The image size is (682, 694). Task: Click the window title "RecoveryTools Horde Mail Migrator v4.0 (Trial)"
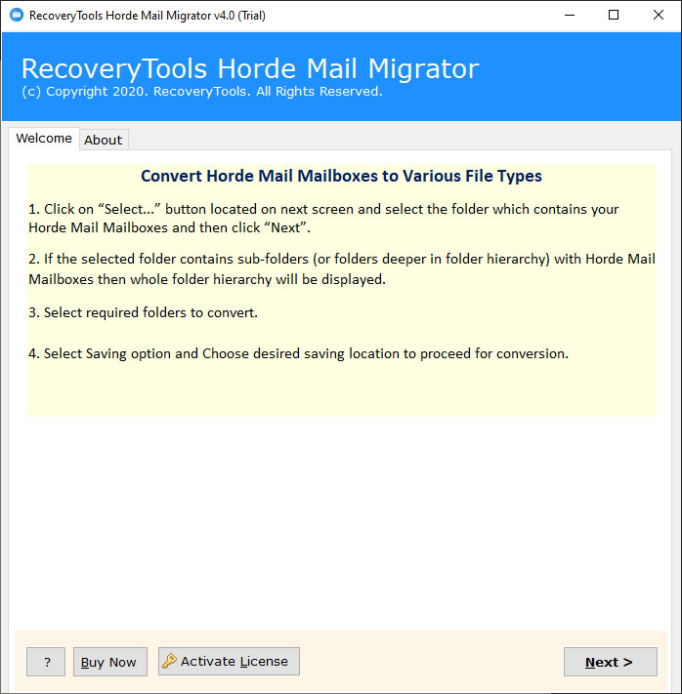(x=148, y=16)
